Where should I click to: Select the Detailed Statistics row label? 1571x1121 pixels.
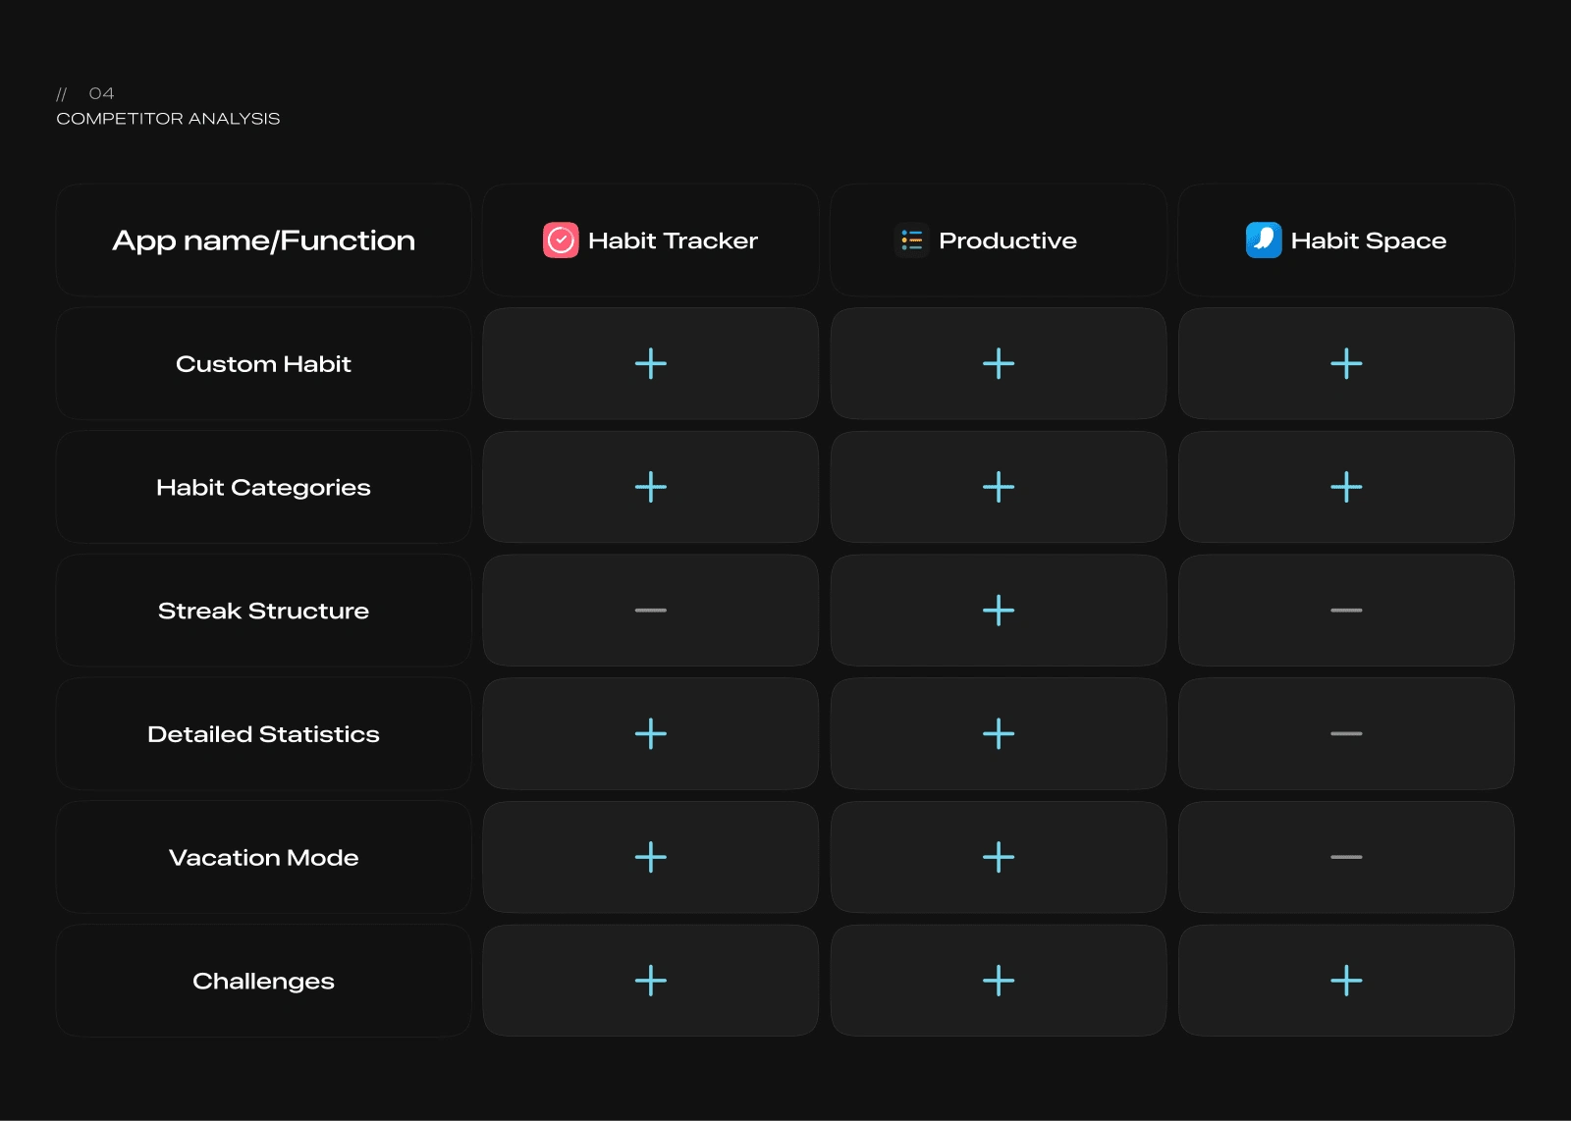263,734
